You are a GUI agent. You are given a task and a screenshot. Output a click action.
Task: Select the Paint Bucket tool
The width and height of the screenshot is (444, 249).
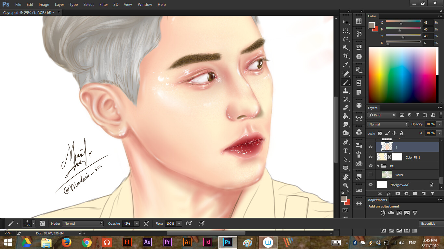pyautogui.click(x=346, y=116)
